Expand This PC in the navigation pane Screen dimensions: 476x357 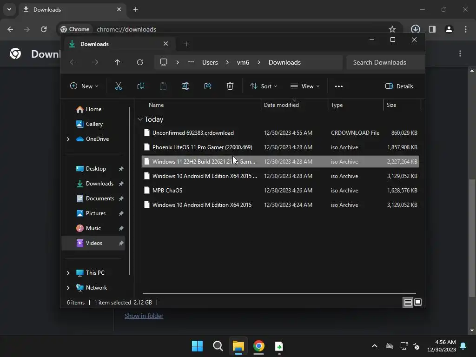pyautogui.click(x=68, y=273)
